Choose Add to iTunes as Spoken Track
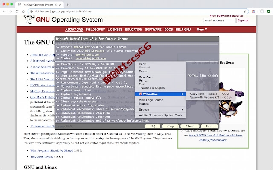 pos(160,116)
